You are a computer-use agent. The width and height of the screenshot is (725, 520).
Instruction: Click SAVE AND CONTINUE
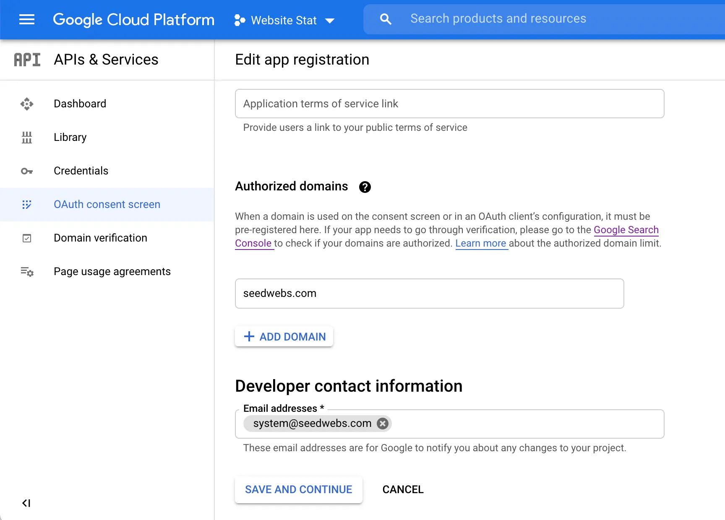point(298,489)
